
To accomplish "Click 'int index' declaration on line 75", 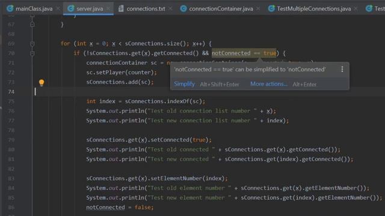I will [x=100, y=101].
